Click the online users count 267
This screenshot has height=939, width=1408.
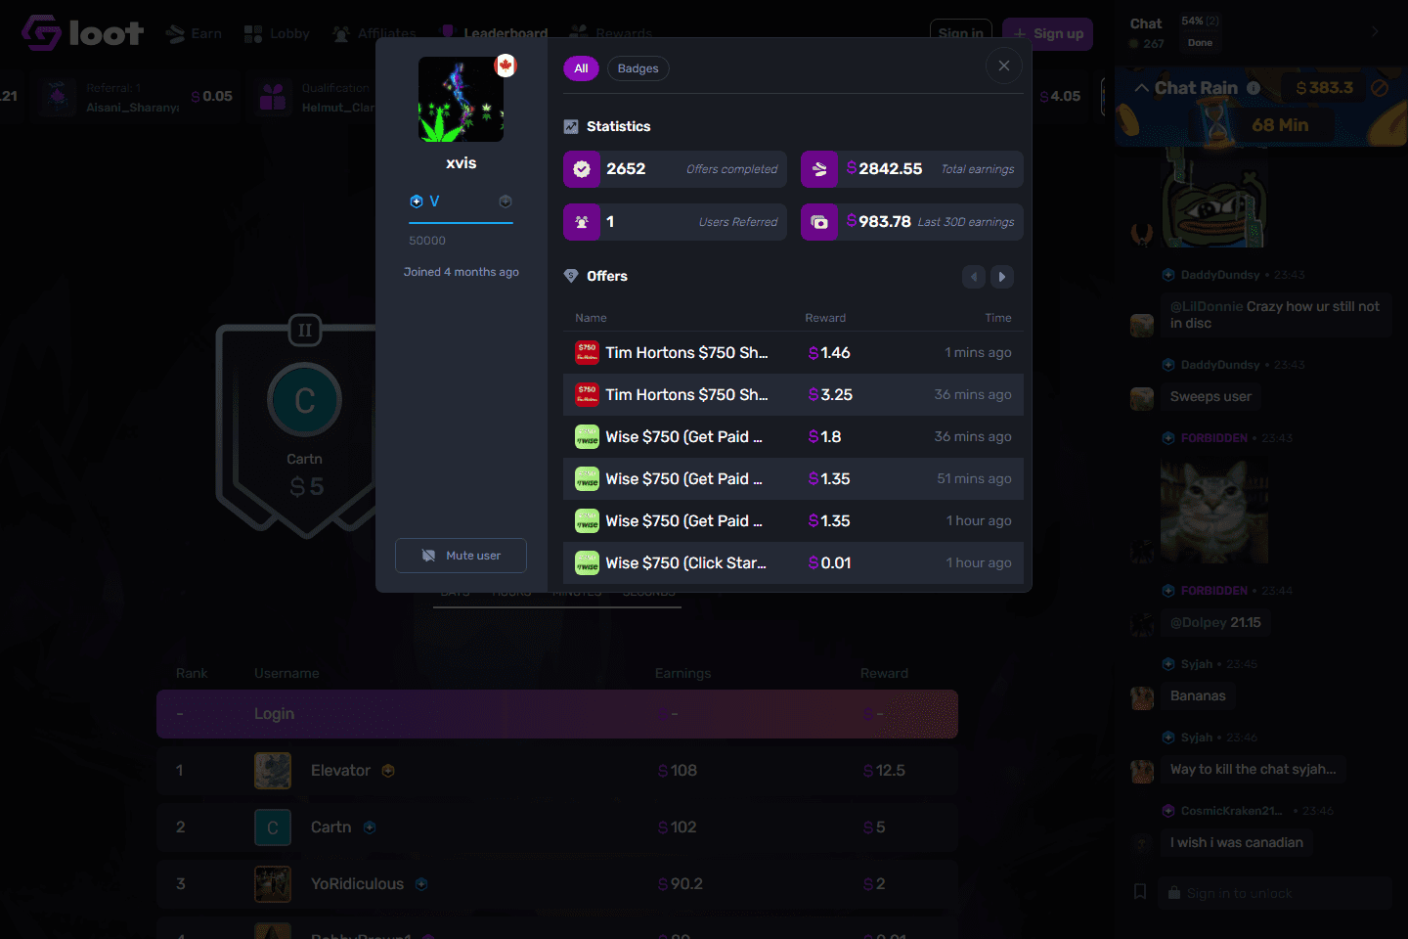pos(1146,43)
